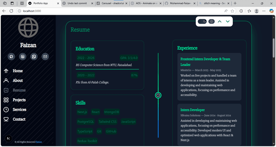Viewport: 276px width, 147px height.
Task: Navigate to Home in sidebar
Action: [x=18, y=71]
